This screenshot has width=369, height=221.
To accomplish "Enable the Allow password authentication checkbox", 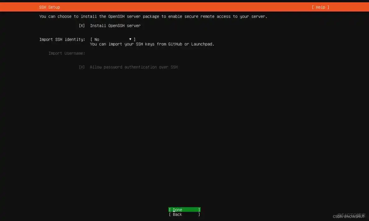I will pyautogui.click(x=82, y=67).
